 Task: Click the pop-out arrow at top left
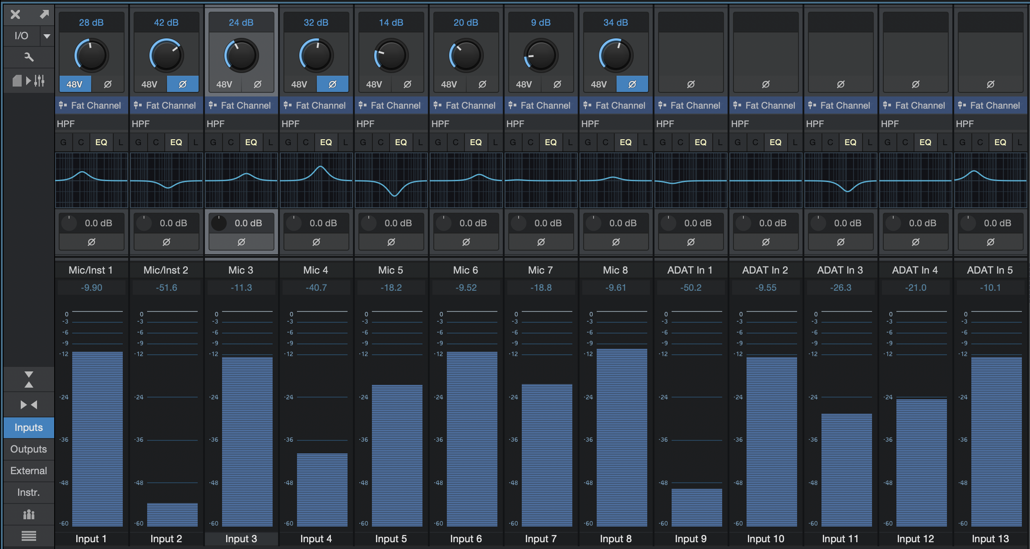[44, 14]
